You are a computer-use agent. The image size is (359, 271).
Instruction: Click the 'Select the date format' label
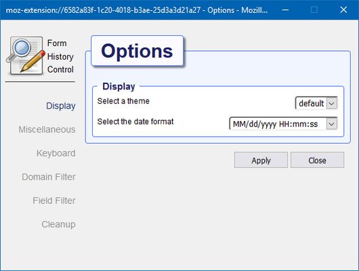pyautogui.click(x=135, y=121)
